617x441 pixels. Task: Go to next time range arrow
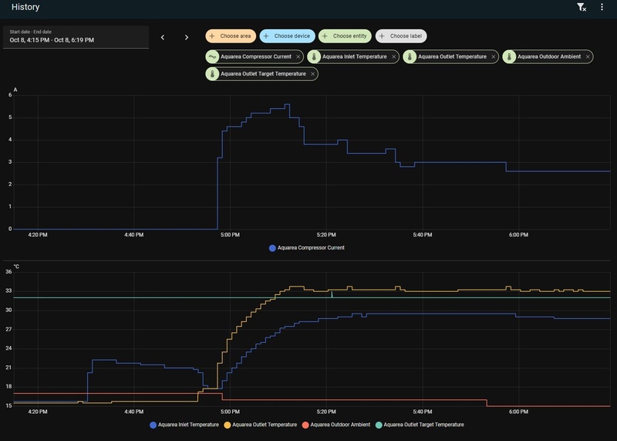click(x=187, y=37)
